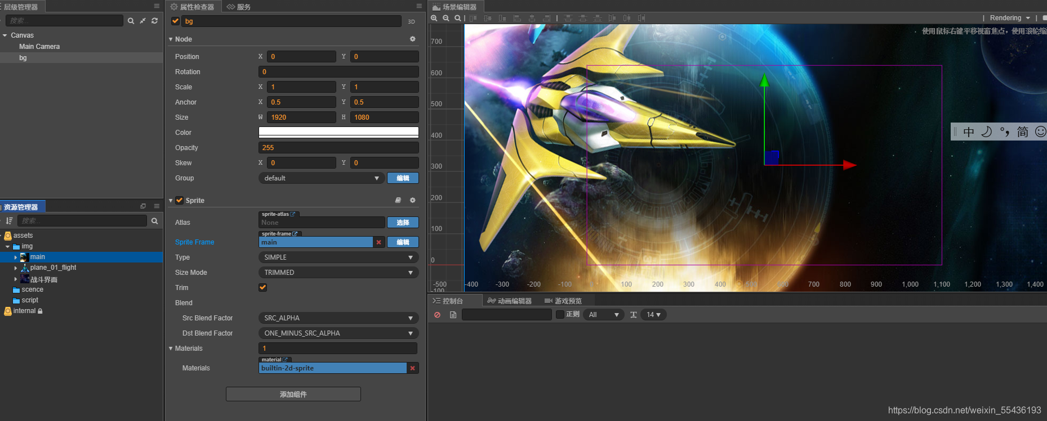This screenshot has height=421, width=1047.
Task: Switch to the 动画编辑器 tab
Action: point(510,301)
